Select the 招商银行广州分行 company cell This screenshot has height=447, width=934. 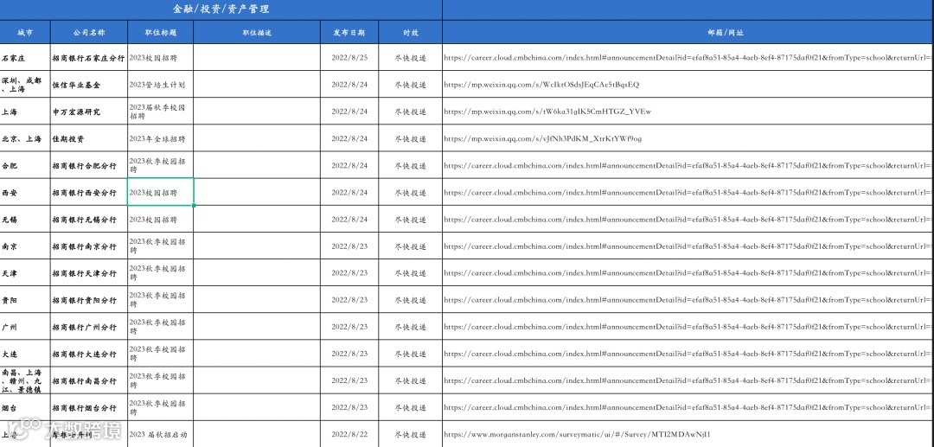[89, 327]
